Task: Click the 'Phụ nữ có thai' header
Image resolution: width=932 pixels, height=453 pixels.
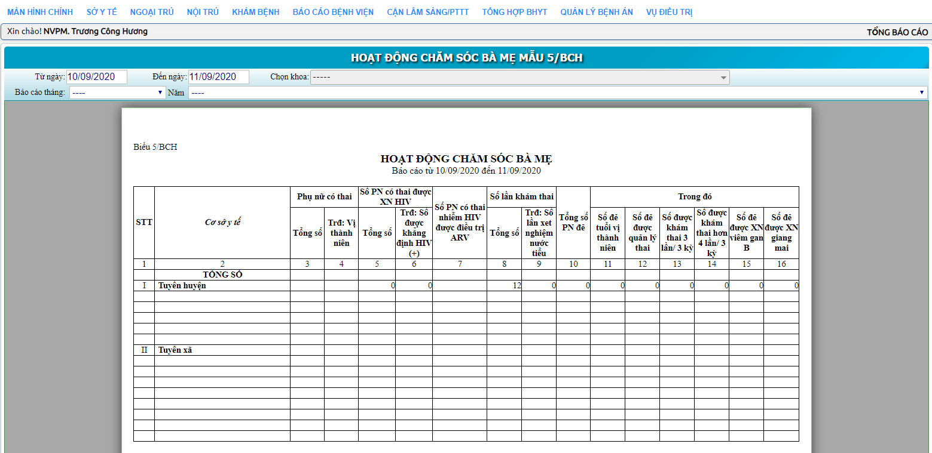Action: point(325,197)
